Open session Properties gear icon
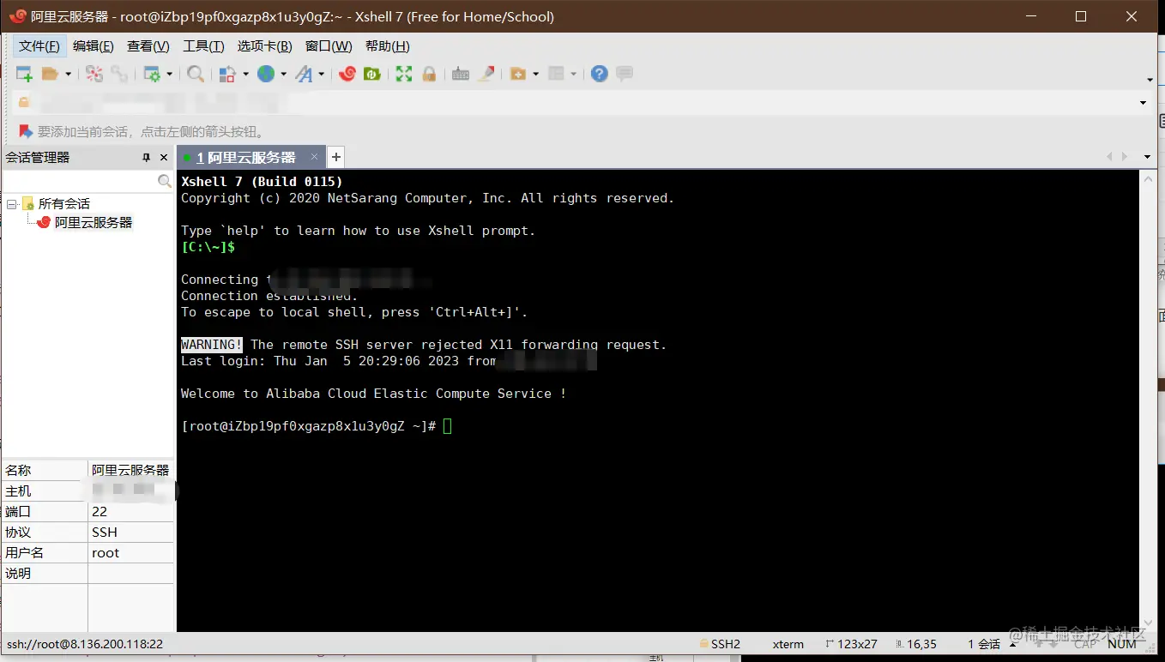This screenshot has height=662, width=1165. (x=152, y=74)
